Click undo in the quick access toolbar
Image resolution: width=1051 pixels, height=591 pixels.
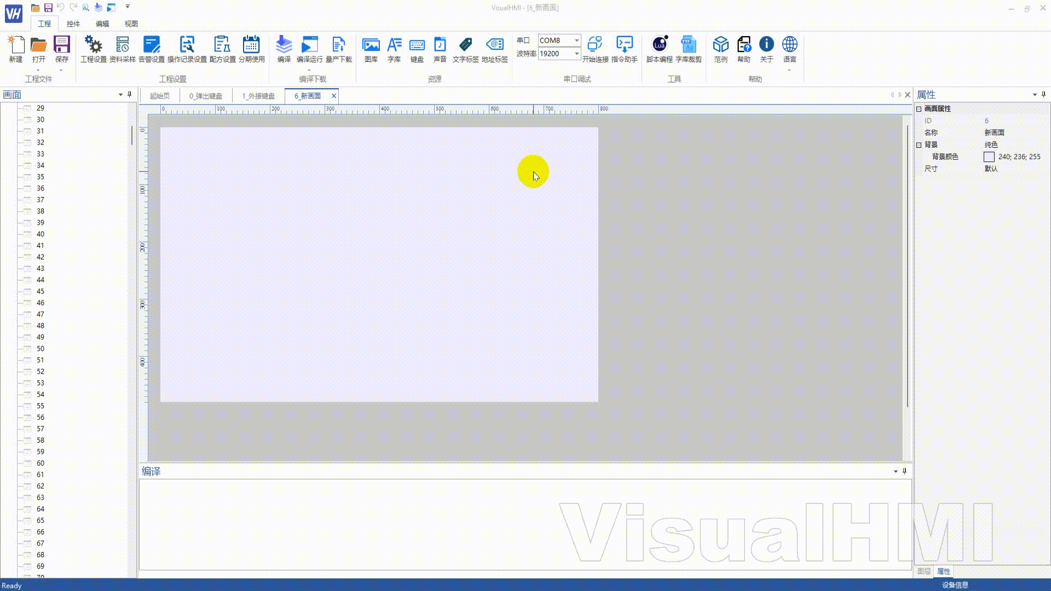click(x=61, y=8)
